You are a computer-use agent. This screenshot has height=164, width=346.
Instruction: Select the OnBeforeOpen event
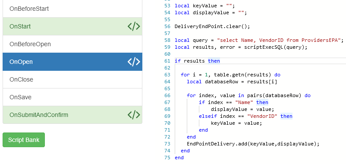point(72,44)
